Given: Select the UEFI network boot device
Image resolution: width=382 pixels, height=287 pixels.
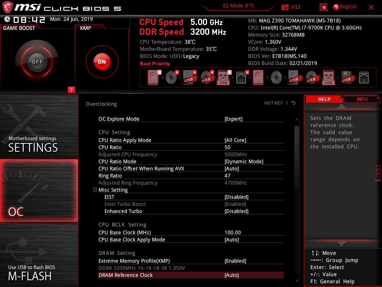Looking at the screenshot, I should (x=242, y=77).
